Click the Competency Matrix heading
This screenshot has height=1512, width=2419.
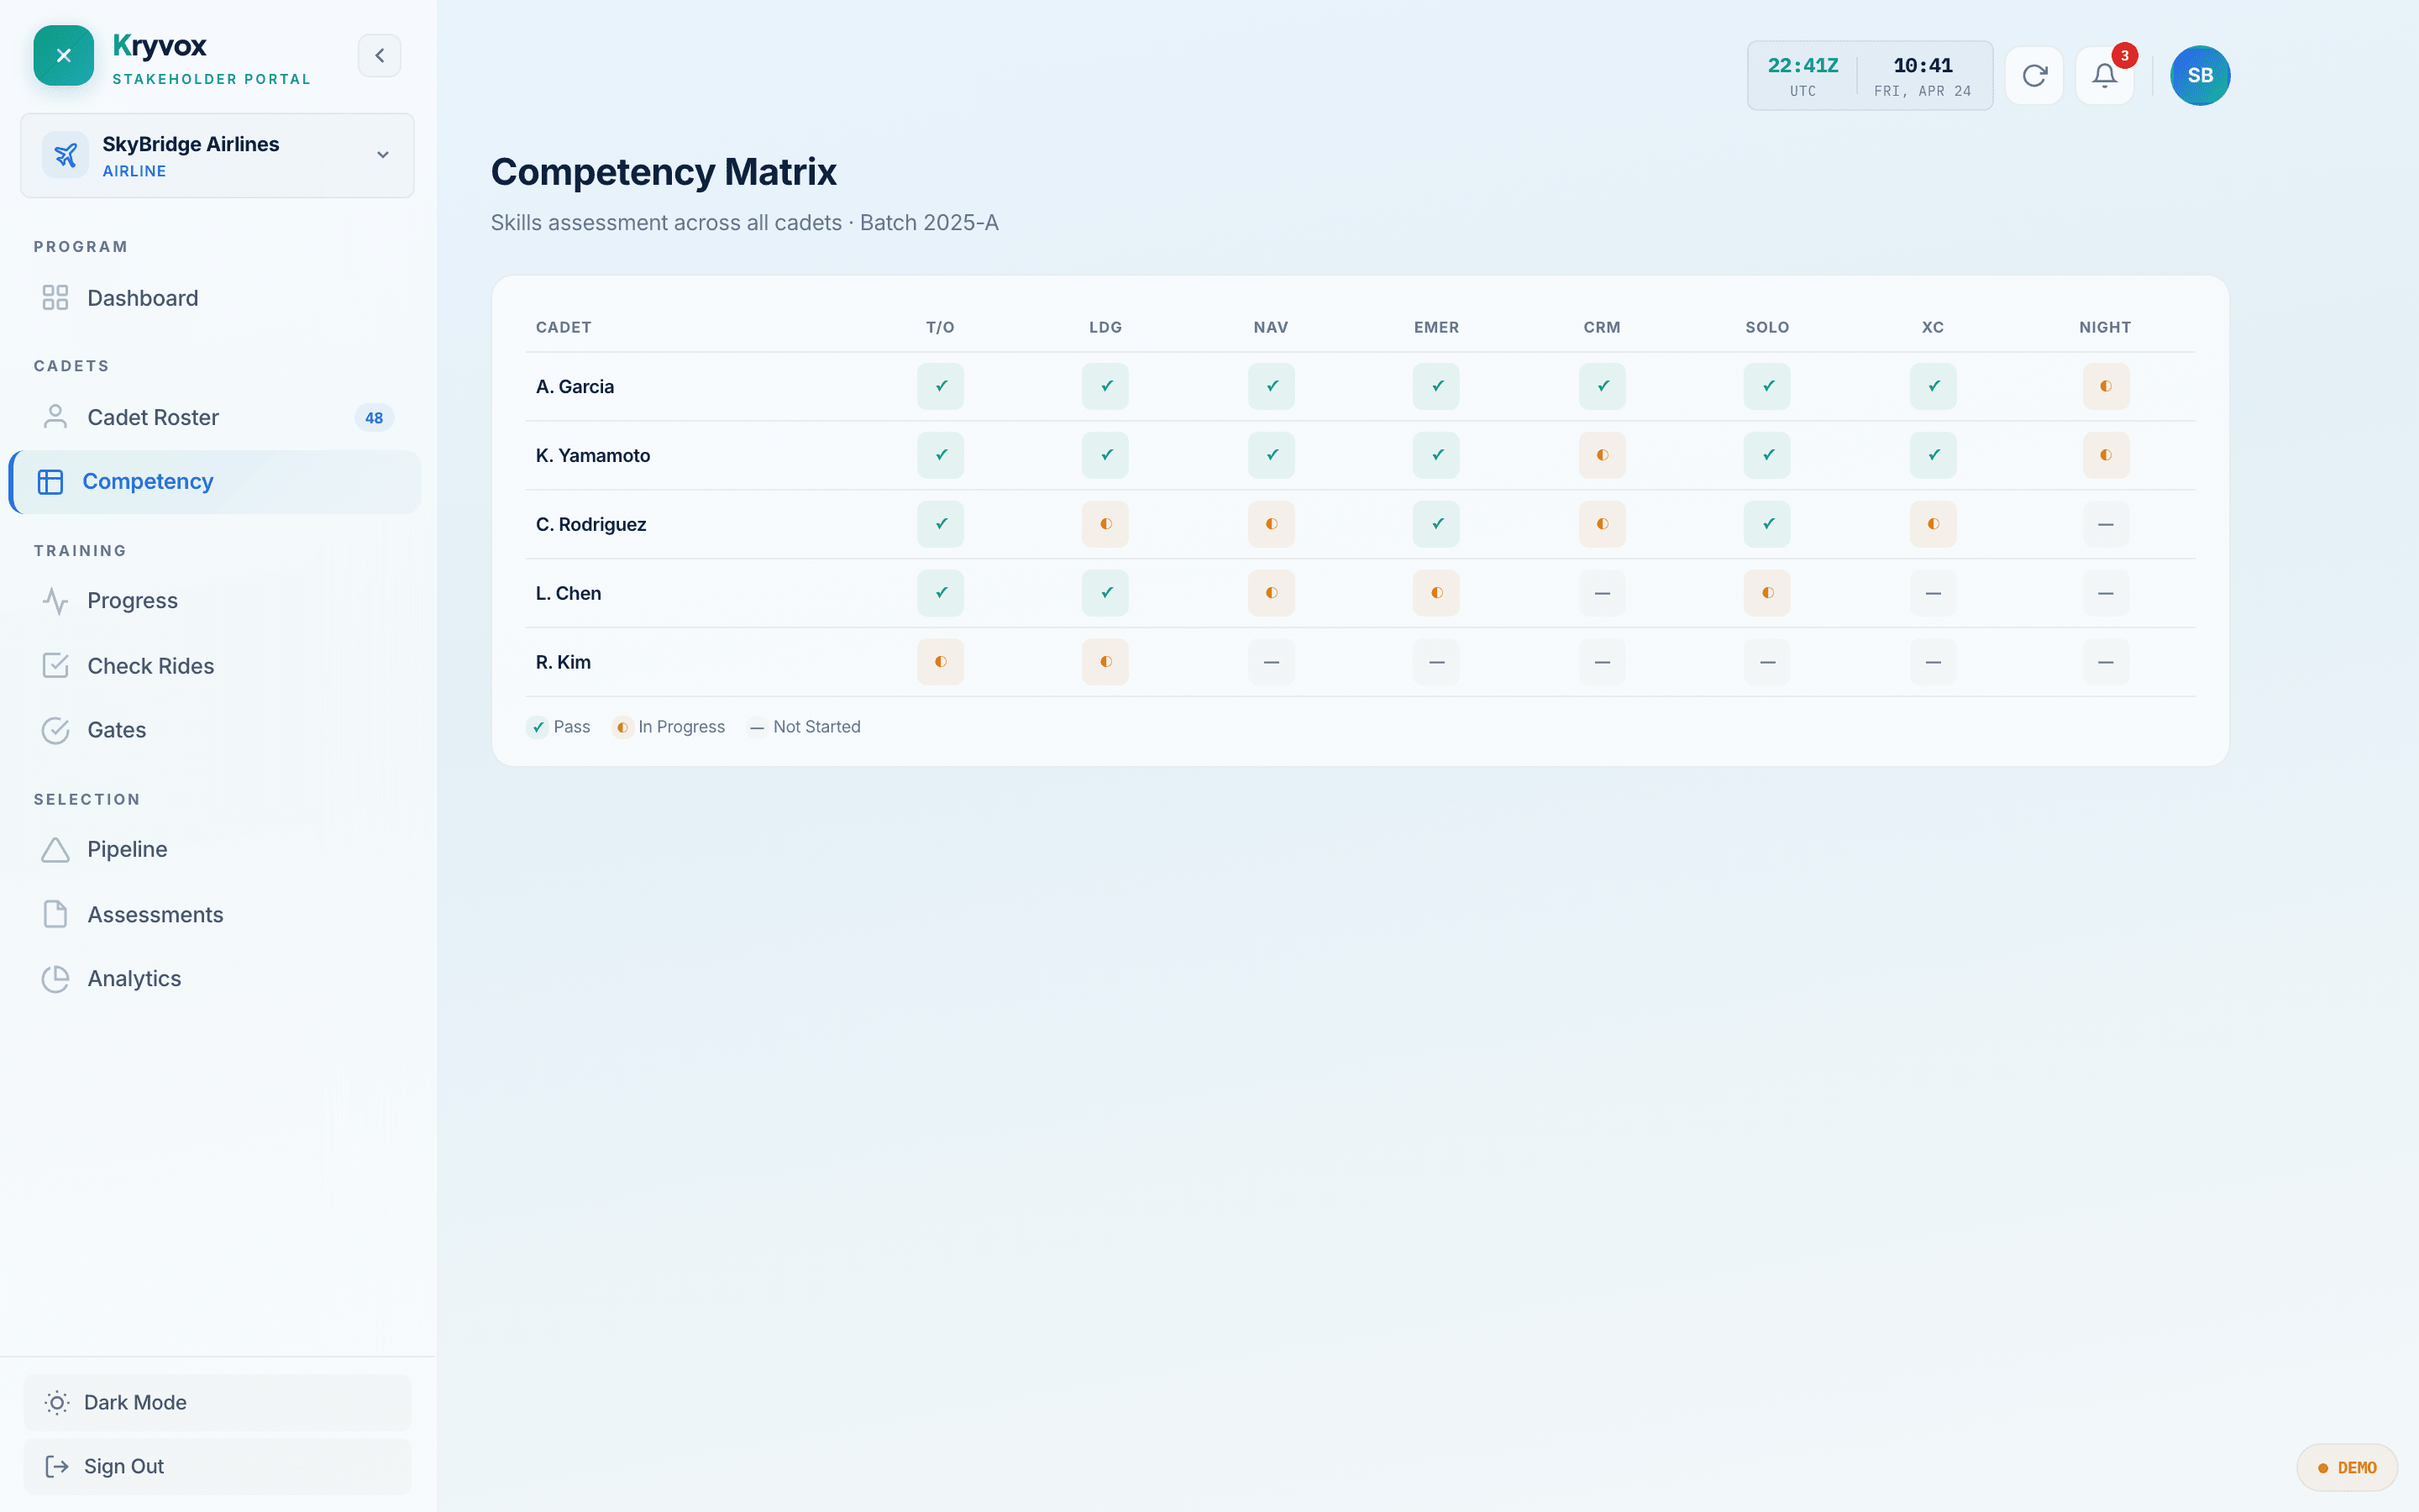coord(664,172)
